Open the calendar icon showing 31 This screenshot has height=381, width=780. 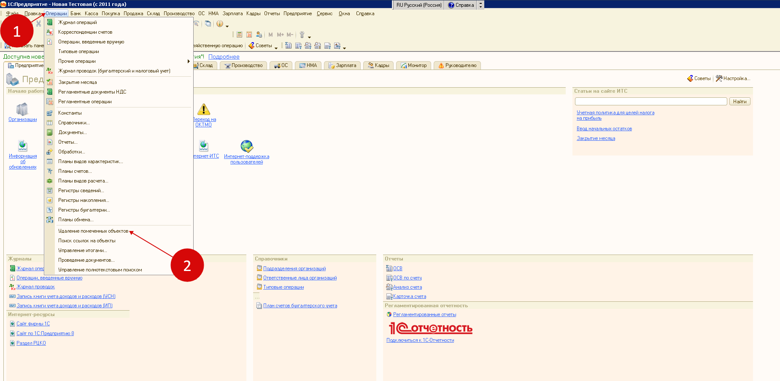[249, 35]
